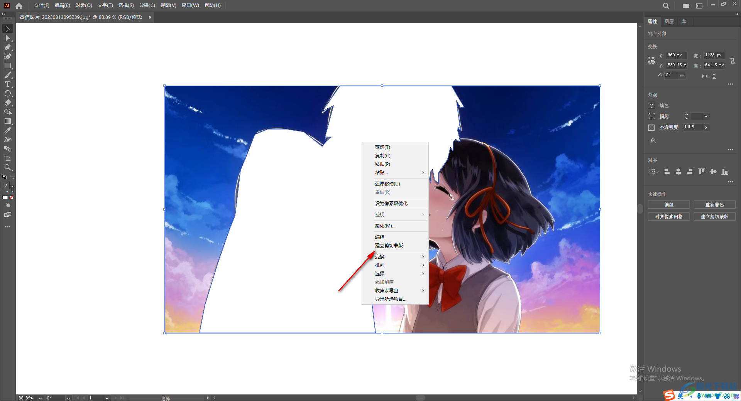The width and height of the screenshot is (741, 401).
Task: Select the Shape Builder tool
Action: click(x=7, y=112)
